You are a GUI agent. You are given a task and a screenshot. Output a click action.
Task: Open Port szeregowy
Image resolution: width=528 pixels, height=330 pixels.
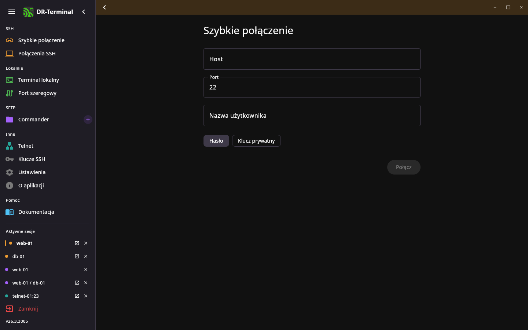(x=48, y=93)
